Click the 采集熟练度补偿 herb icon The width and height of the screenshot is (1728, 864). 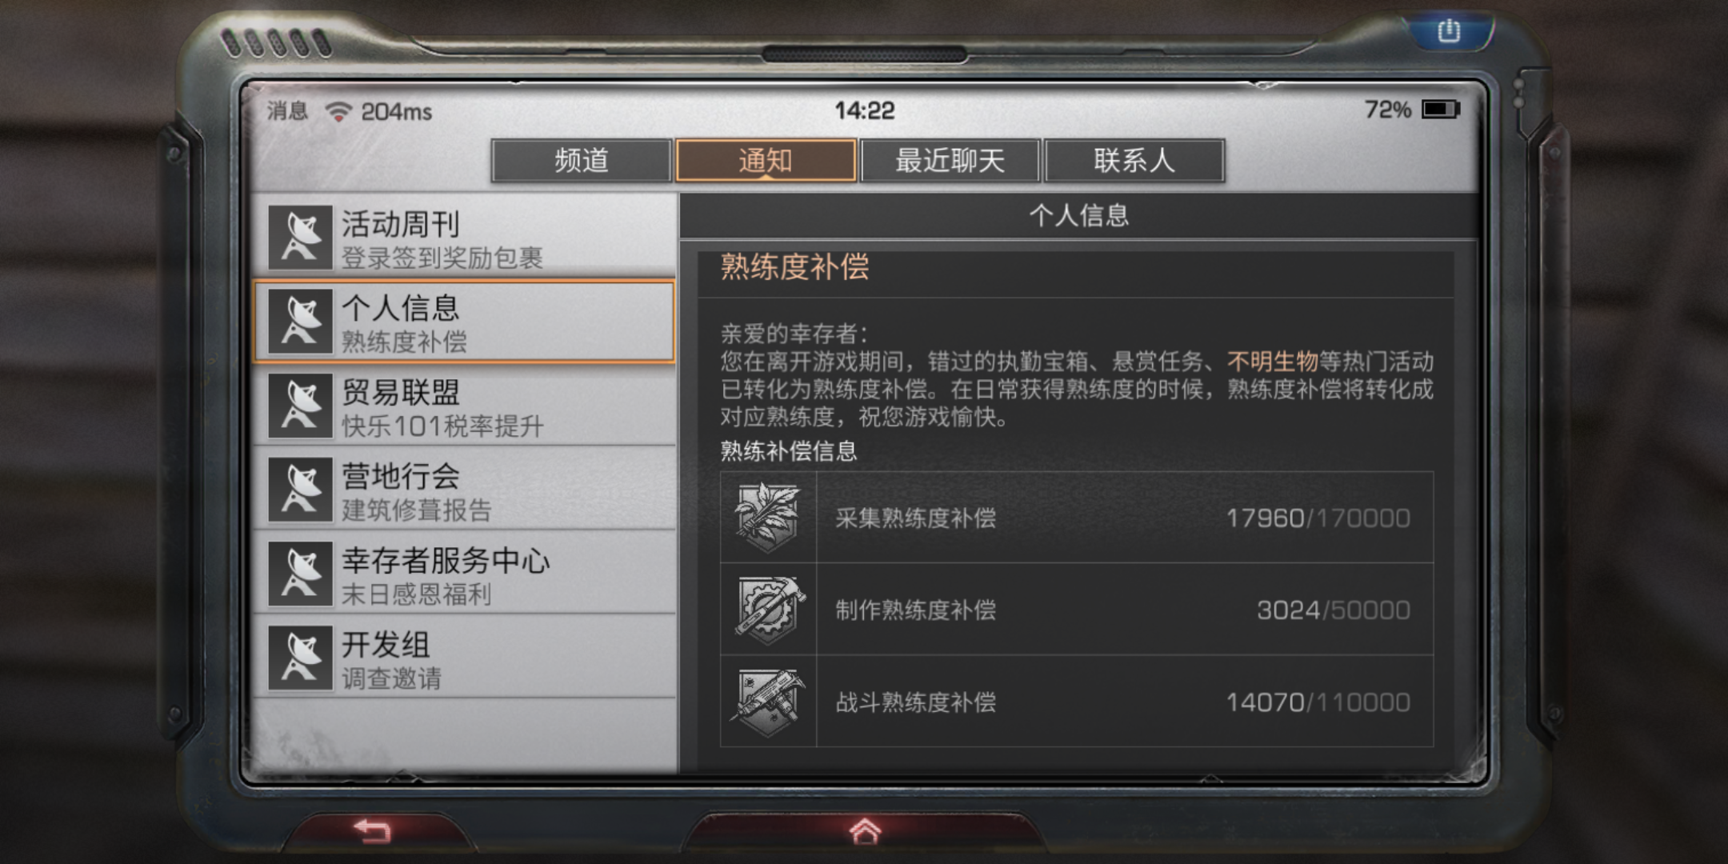click(768, 518)
